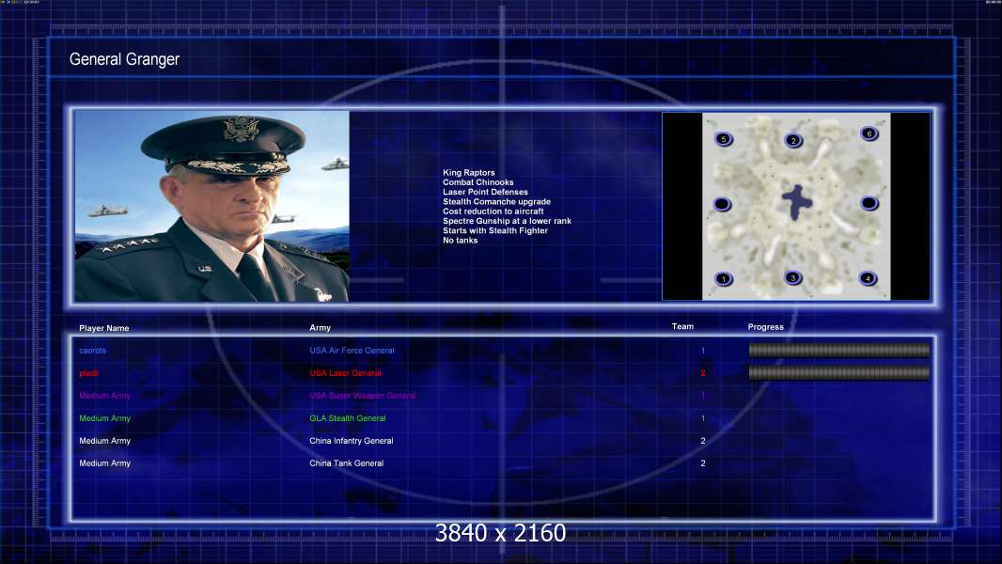This screenshot has height=564, width=1002.
Task: Pick start position 4 marker on map
Action: tap(868, 278)
